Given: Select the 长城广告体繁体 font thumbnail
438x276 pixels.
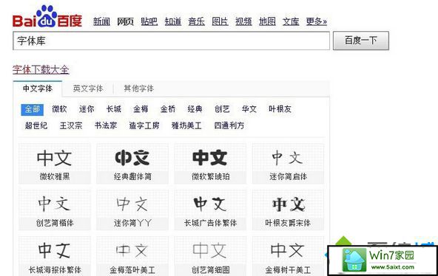Looking at the screenshot, I should pos(210,210).
